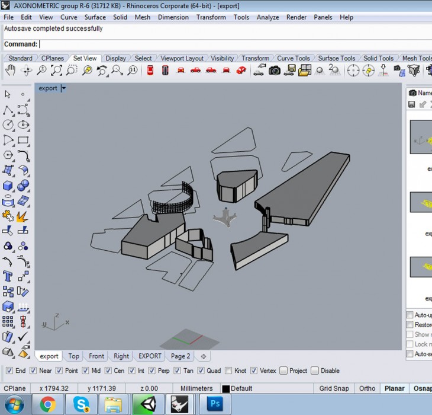Toggle Ortho mode in status bar
The width and height of the screenshot is (432, 415).
point(367,388)
